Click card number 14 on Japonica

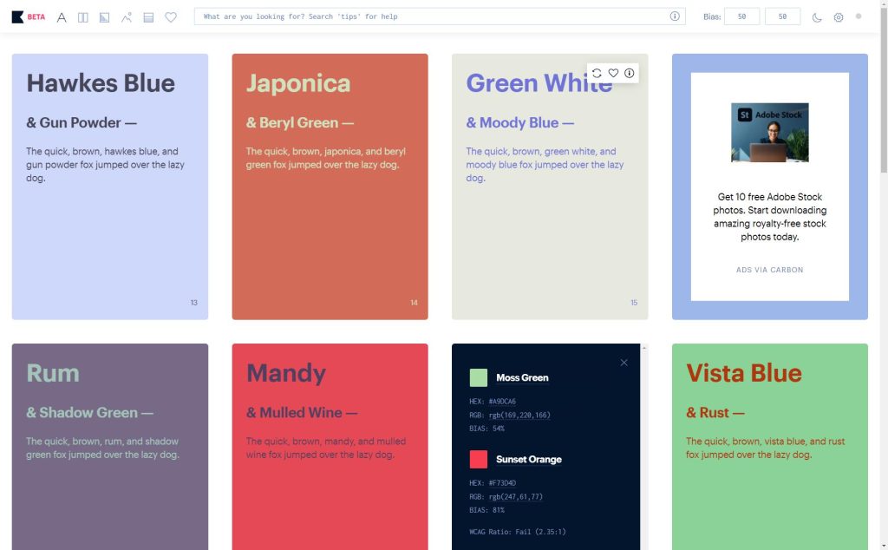pos(414,303)
